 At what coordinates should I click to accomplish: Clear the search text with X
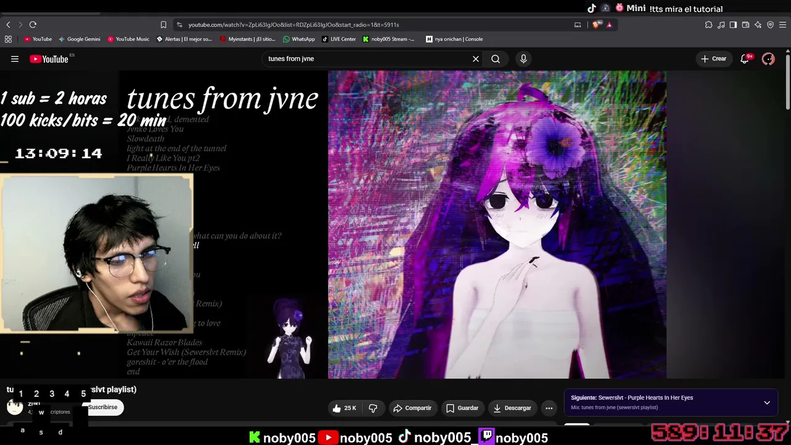[x=476, y=59]
